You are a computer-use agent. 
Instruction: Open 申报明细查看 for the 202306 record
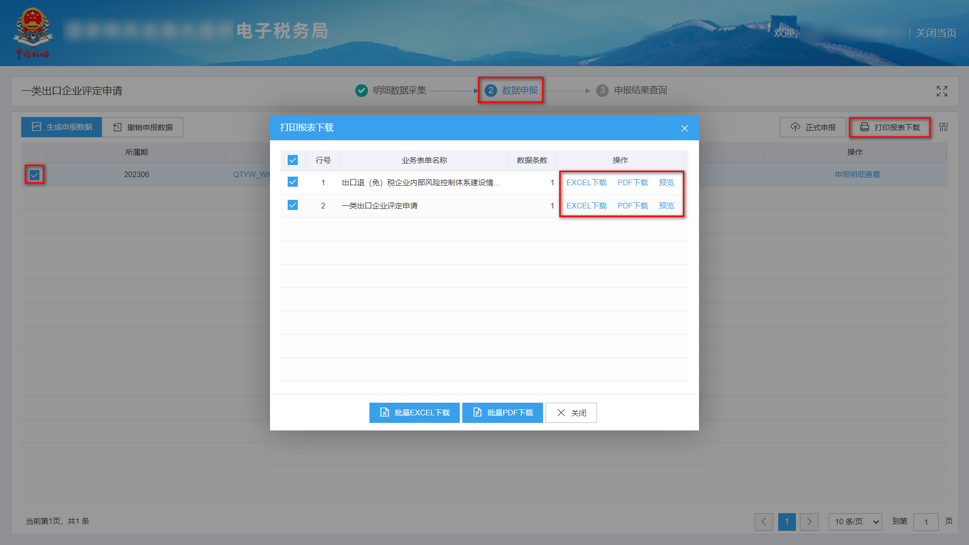[x=856, y=174]
